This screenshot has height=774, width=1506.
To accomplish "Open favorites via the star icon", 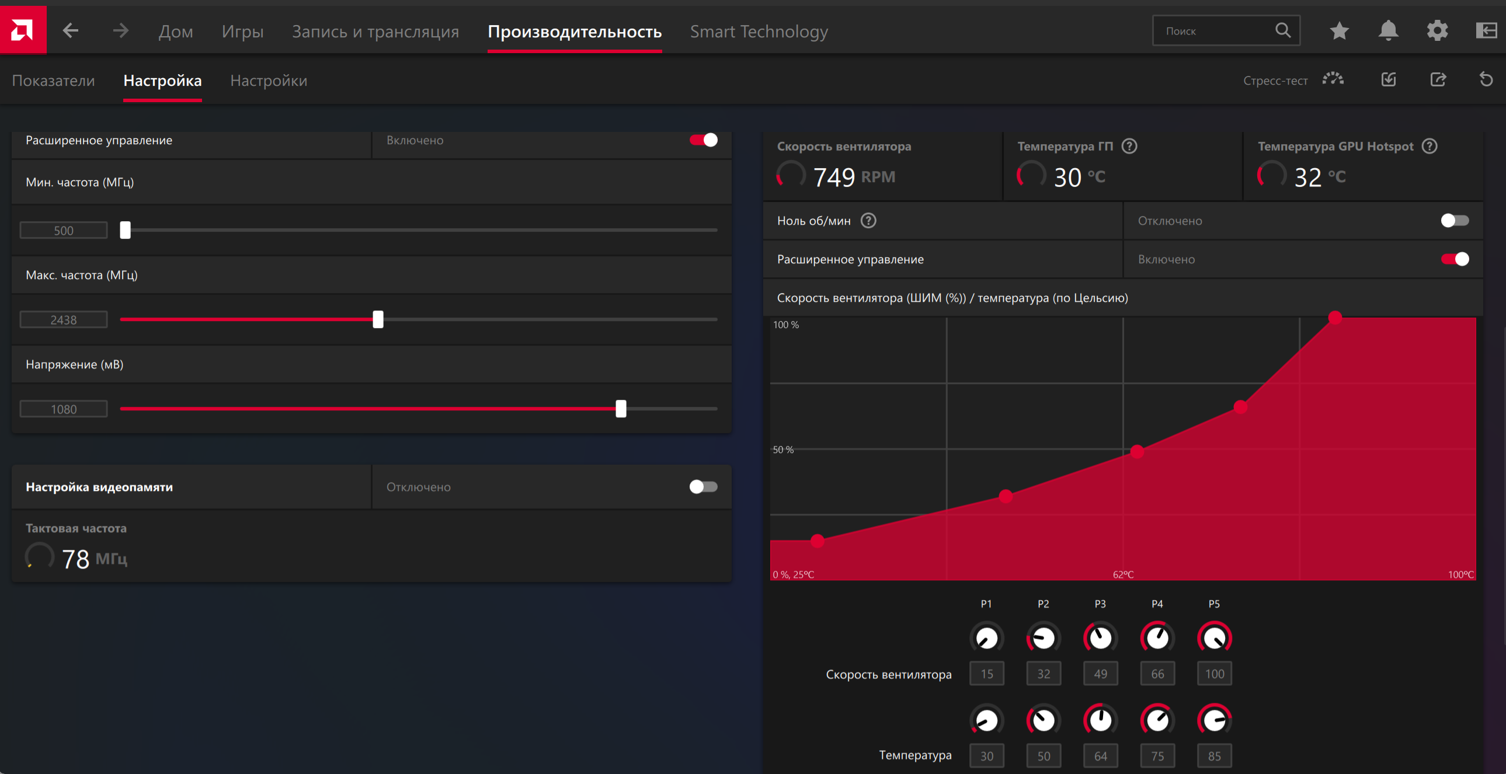I will (x=1339, y=30).
